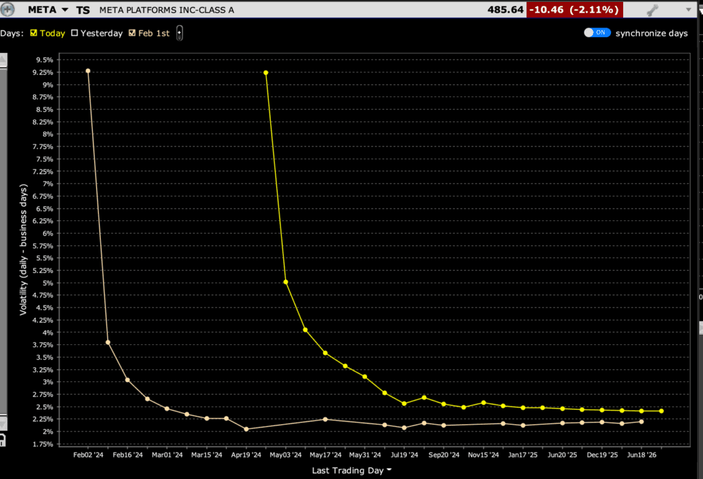Open the wrench tools icon
The image size is (703, 479).
click(653, 10)
